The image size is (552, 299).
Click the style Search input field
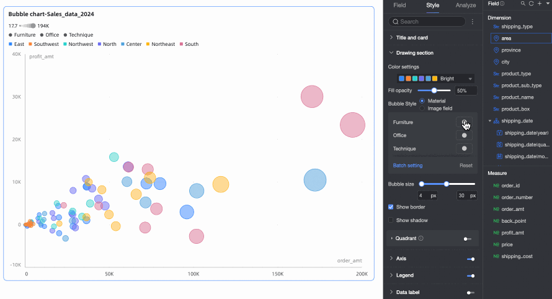pos(427,22)
